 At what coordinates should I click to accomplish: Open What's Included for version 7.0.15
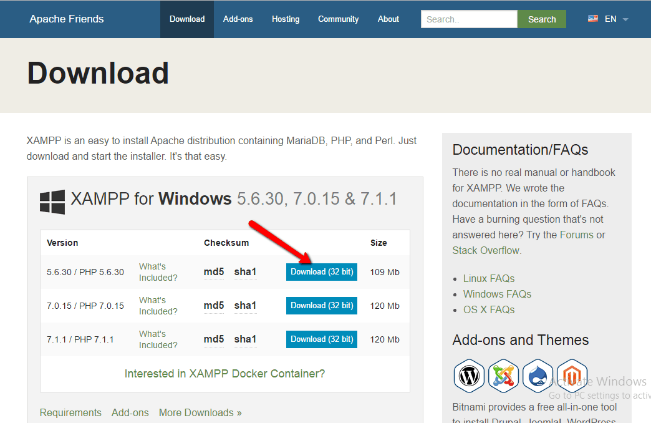click(x=158, y=306)
